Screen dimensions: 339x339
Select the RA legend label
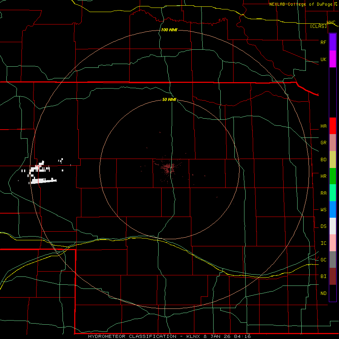pos(323,193)
